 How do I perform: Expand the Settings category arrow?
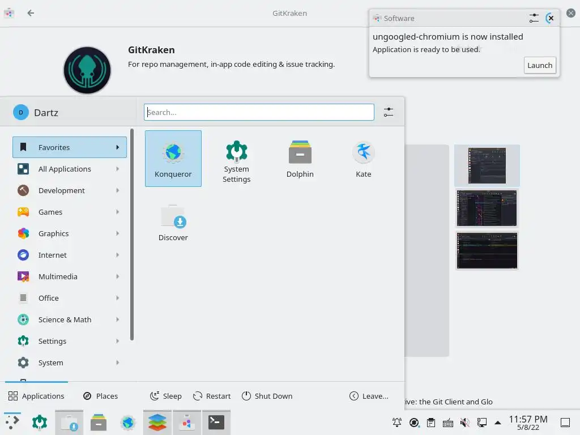click(x=117, y=341)
